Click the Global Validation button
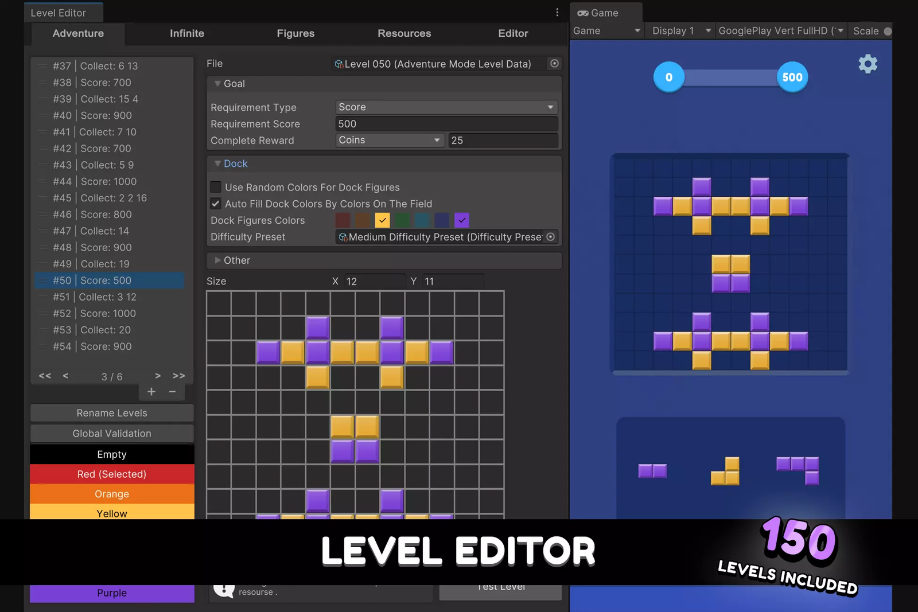This screenshot has height=612, width=918. 112,434
